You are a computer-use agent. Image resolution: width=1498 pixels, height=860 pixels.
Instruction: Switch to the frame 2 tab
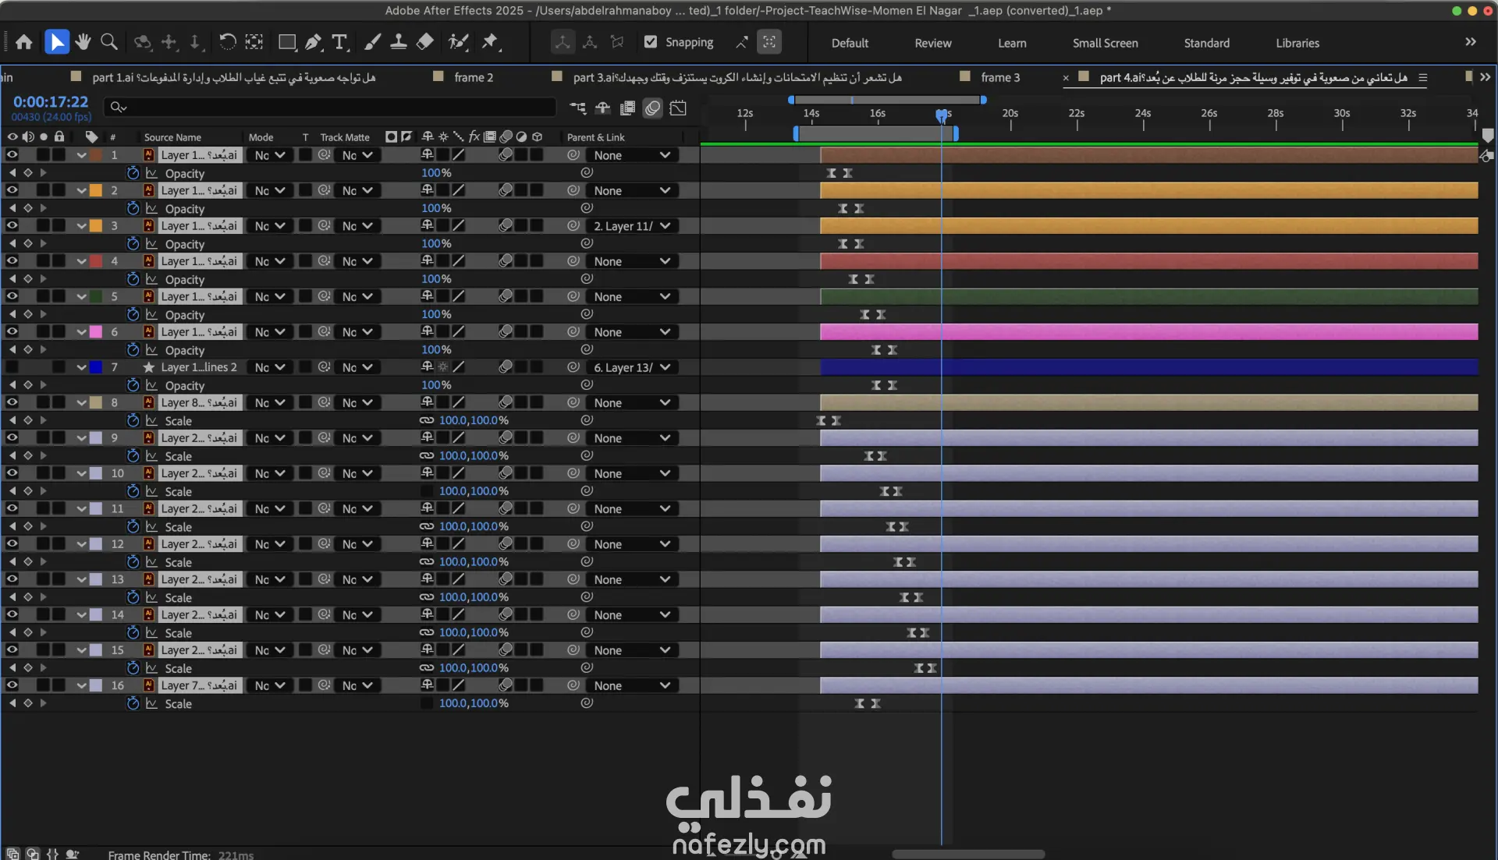click(x=473, y=77)
